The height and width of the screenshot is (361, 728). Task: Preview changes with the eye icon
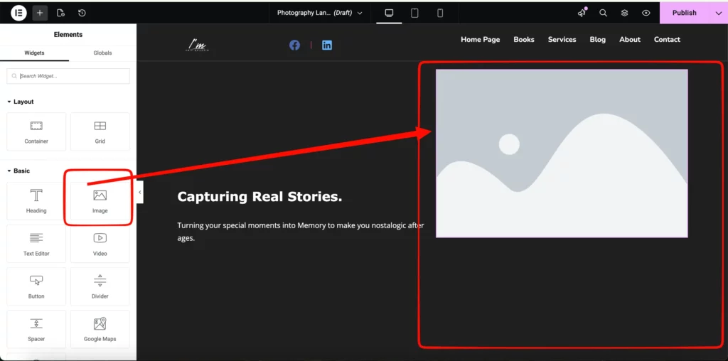[x=646, y=13]
